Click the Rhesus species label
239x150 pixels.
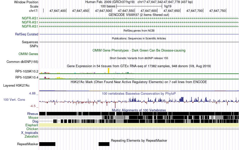(x=33, y=114)
